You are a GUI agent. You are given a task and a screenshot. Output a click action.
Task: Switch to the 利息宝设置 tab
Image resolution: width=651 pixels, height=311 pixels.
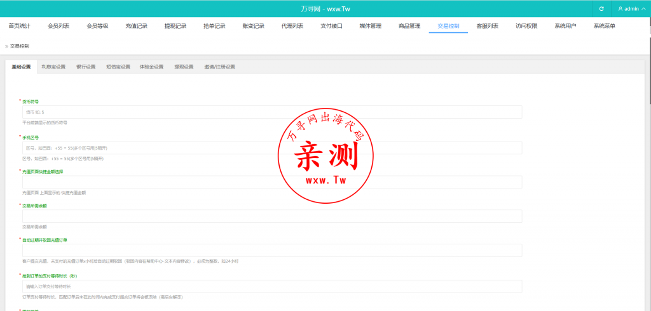pyautogui.click(x=53, y=67)
